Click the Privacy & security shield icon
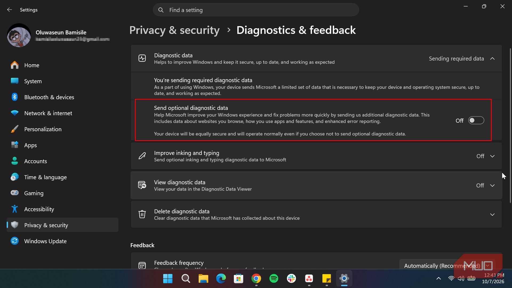Viewport: 512px width, 288px height. [15, 225]
